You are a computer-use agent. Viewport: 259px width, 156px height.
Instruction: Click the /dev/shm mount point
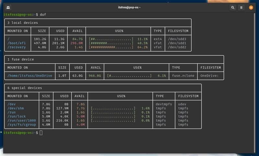tap(15, 108)
